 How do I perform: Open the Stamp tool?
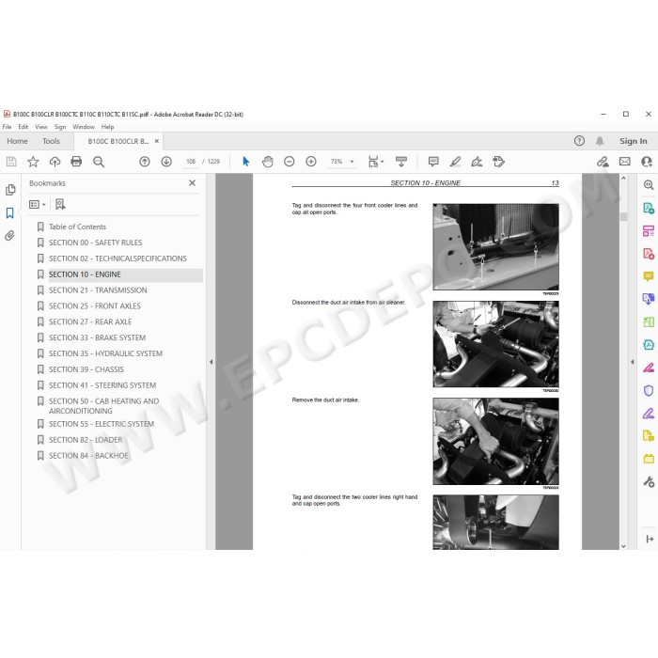[x=498, y=162]
